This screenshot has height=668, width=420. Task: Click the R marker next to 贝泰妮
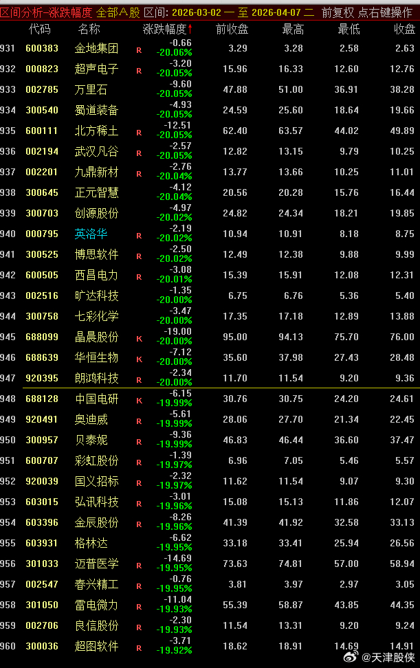[x=139, y=442]
